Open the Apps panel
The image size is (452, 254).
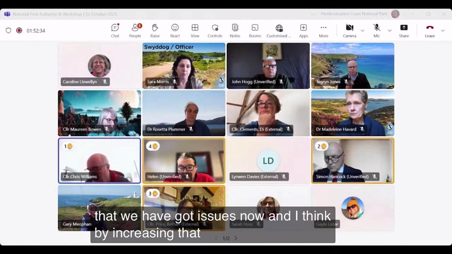[303, 30]
